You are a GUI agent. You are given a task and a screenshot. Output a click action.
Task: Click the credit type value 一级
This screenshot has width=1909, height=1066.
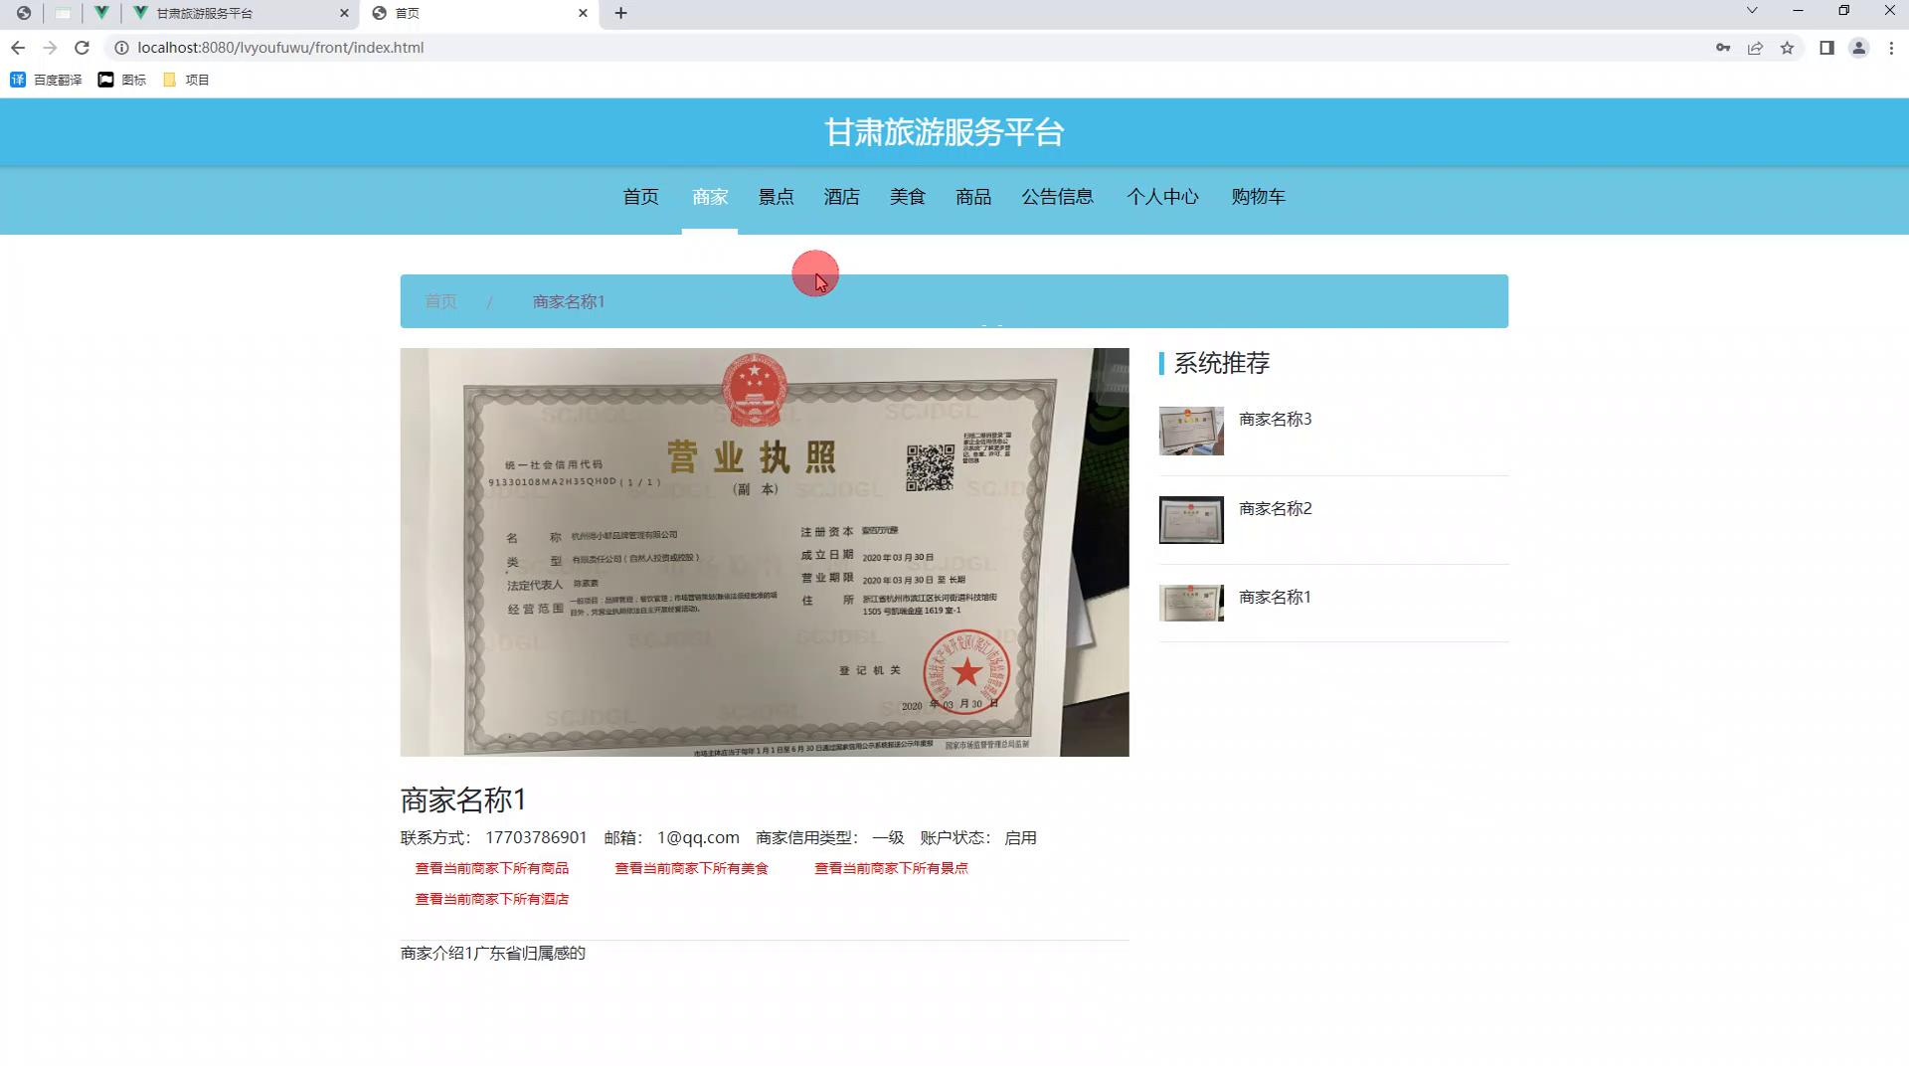(888, 837)
